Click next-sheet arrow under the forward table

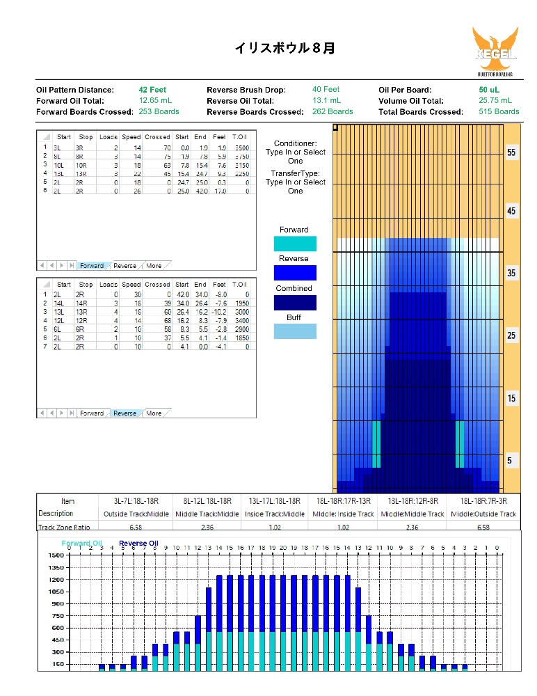pos(62,265)
